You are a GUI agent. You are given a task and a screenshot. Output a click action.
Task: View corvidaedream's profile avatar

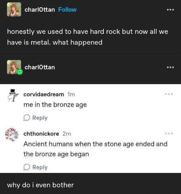pyautogui.click(x=13, y=95)
